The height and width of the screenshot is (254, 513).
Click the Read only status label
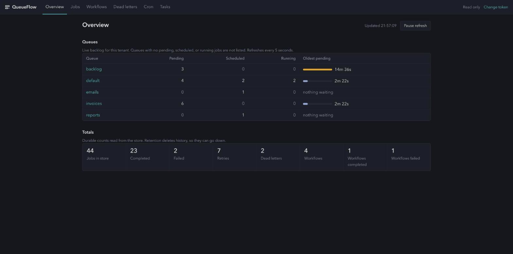click(471, 7)
